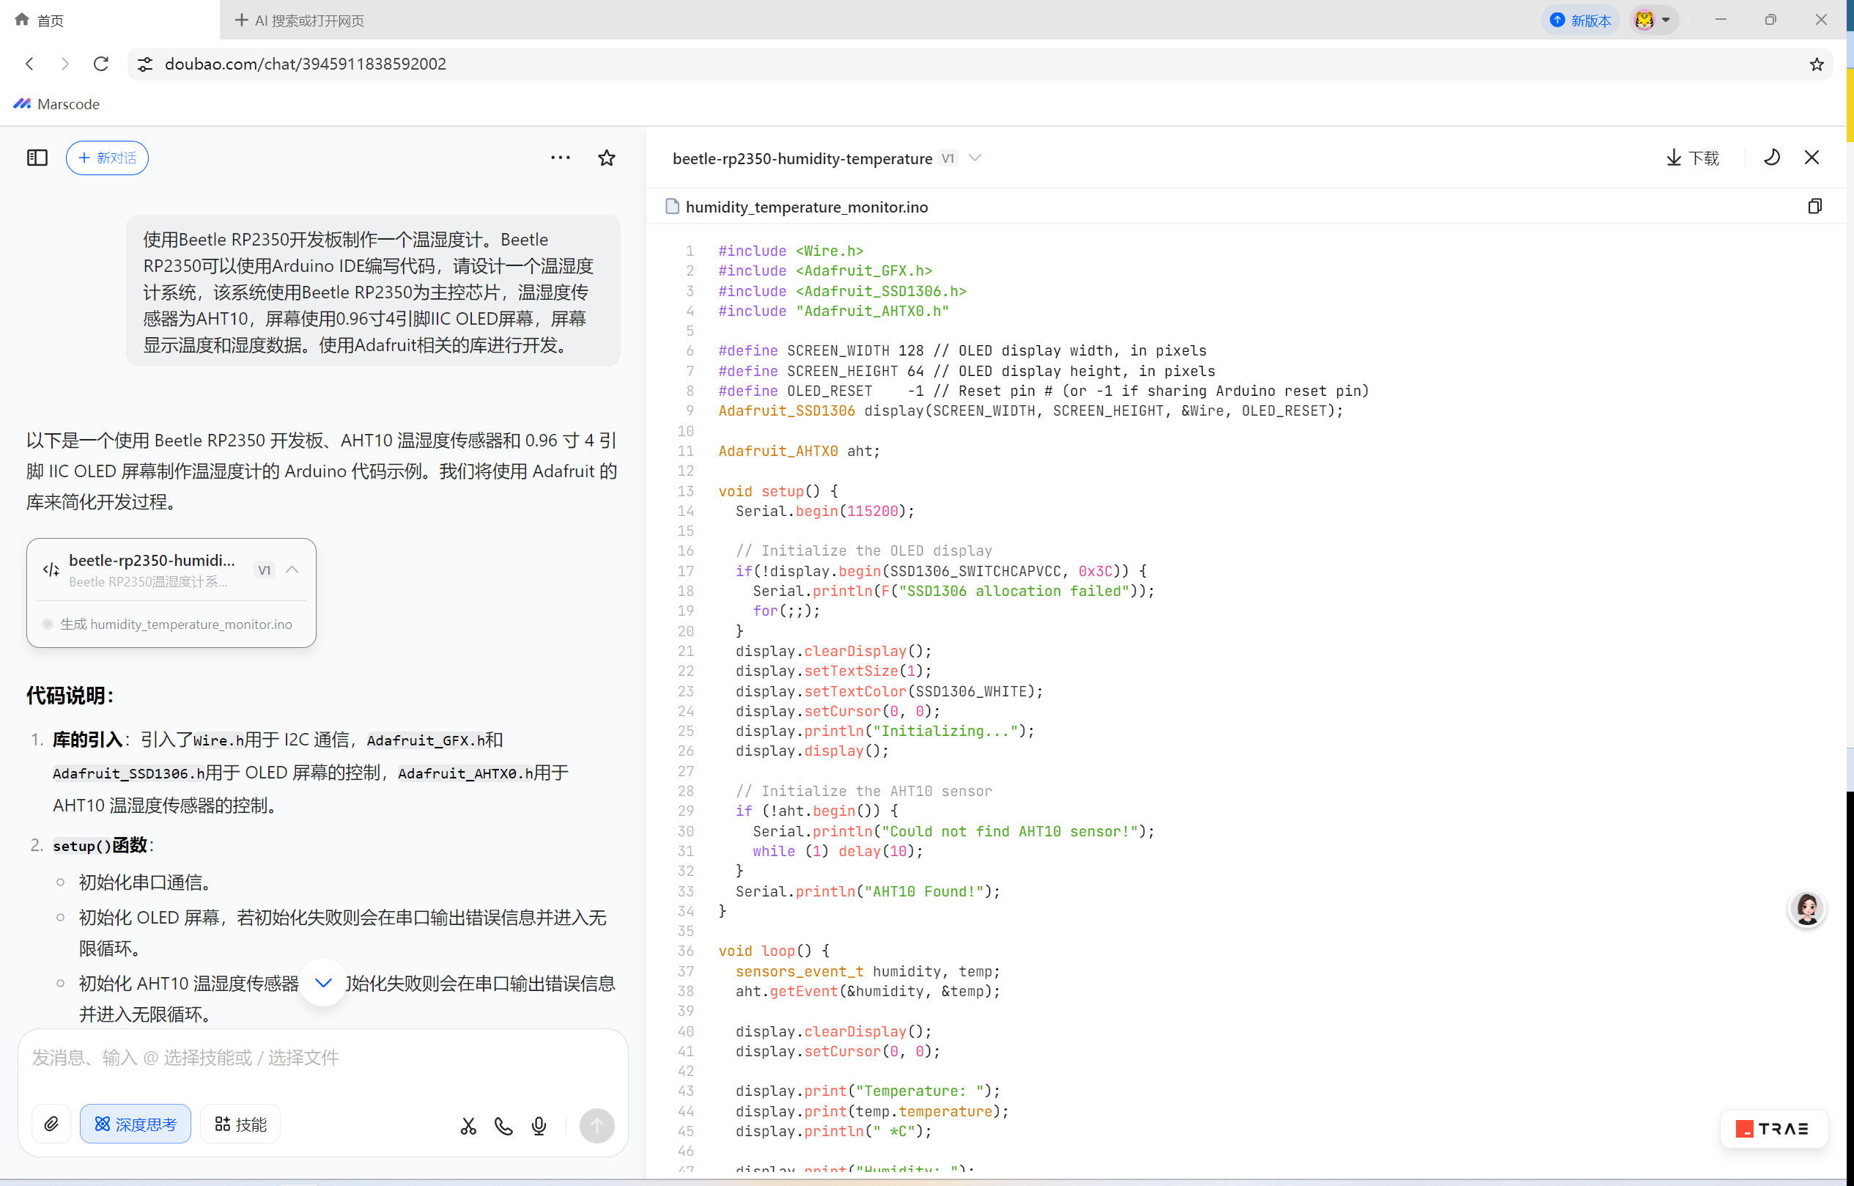Viewport: 1854px width, 1186px height.
Task: Open new tab AI 搜索或打开网页
Action: (300, 20)
